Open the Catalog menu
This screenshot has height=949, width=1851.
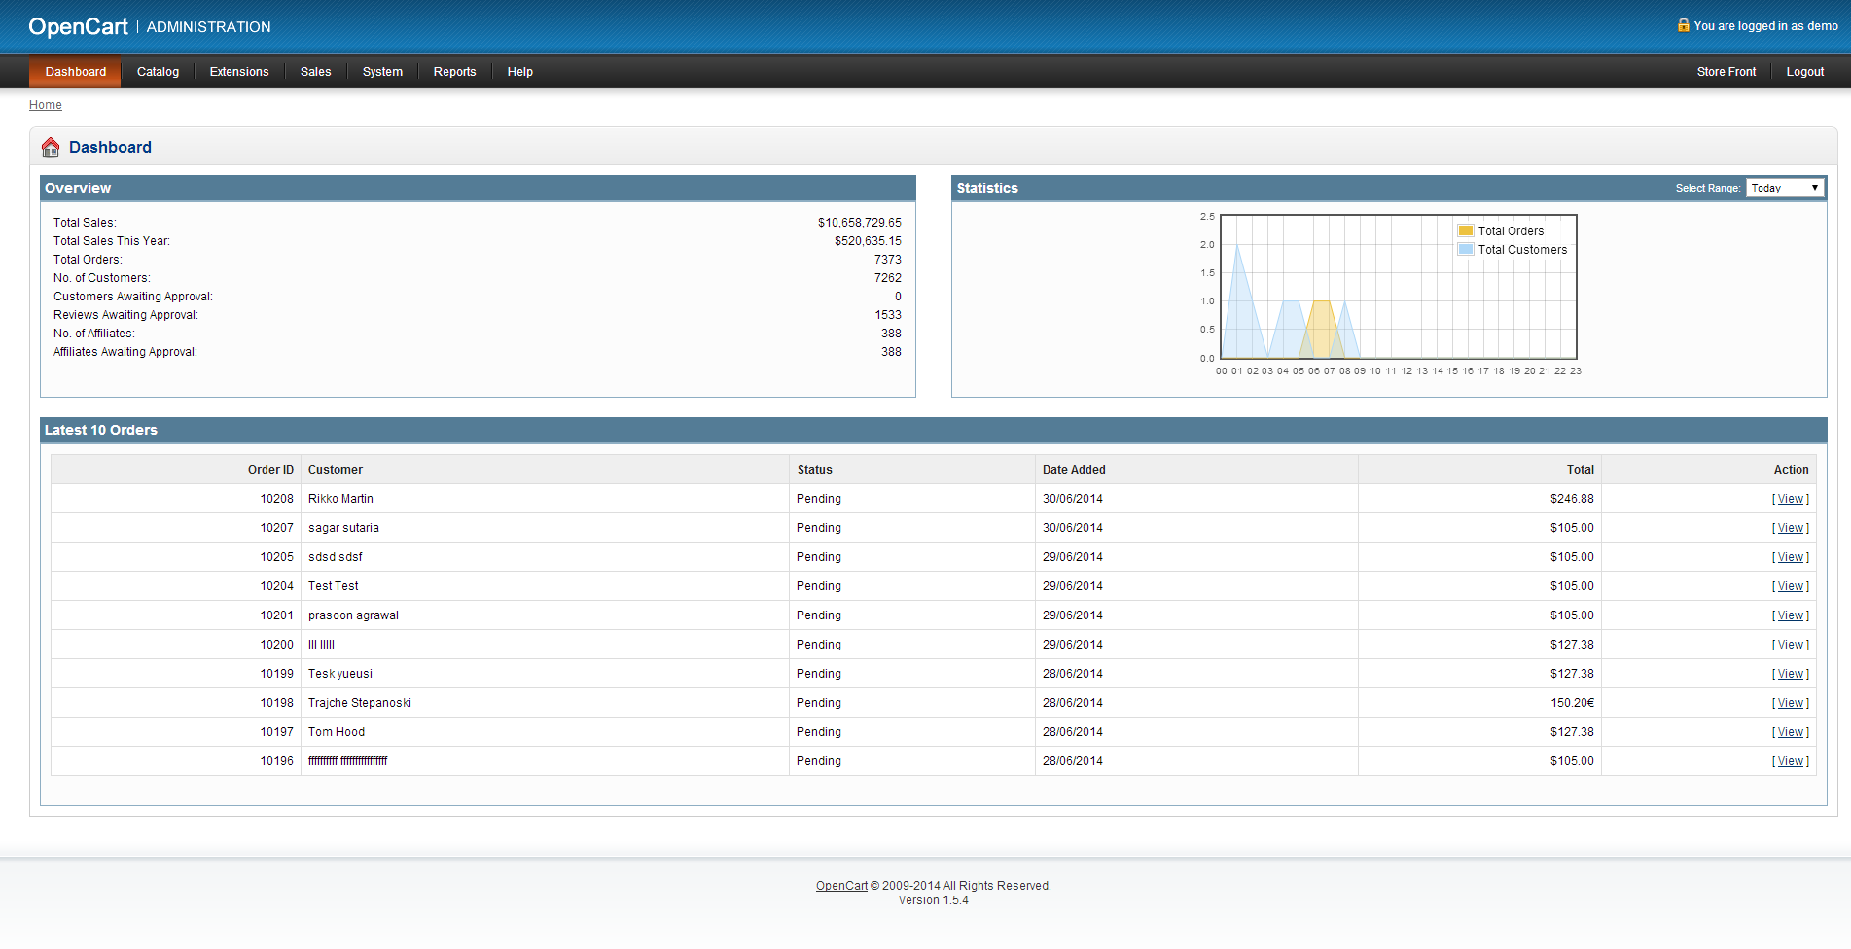(158, 72)
